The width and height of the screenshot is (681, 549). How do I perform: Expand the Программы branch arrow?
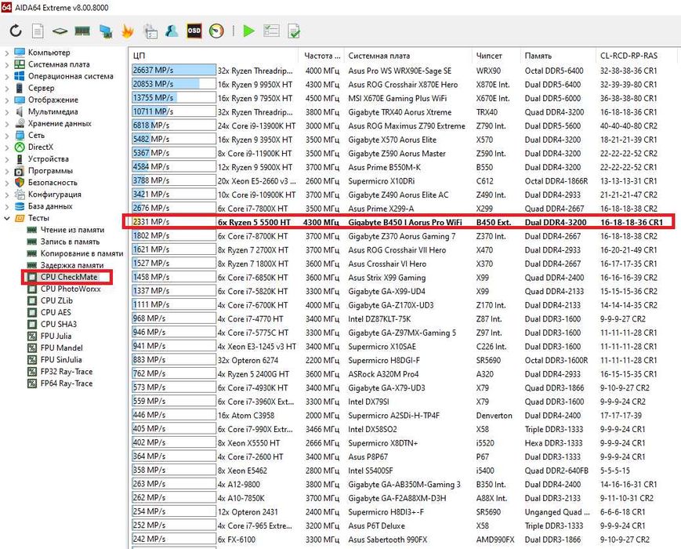[6, 171]
